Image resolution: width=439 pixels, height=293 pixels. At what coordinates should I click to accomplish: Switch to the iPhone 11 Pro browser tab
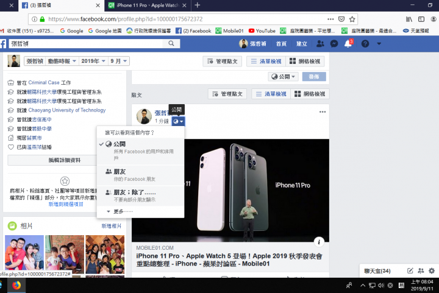[148, 5]
